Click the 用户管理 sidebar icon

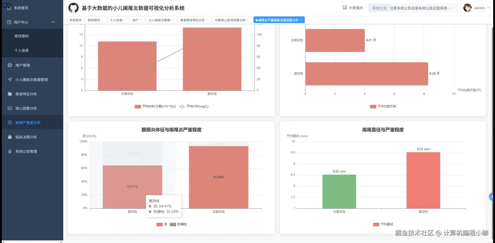pos(10,65)
